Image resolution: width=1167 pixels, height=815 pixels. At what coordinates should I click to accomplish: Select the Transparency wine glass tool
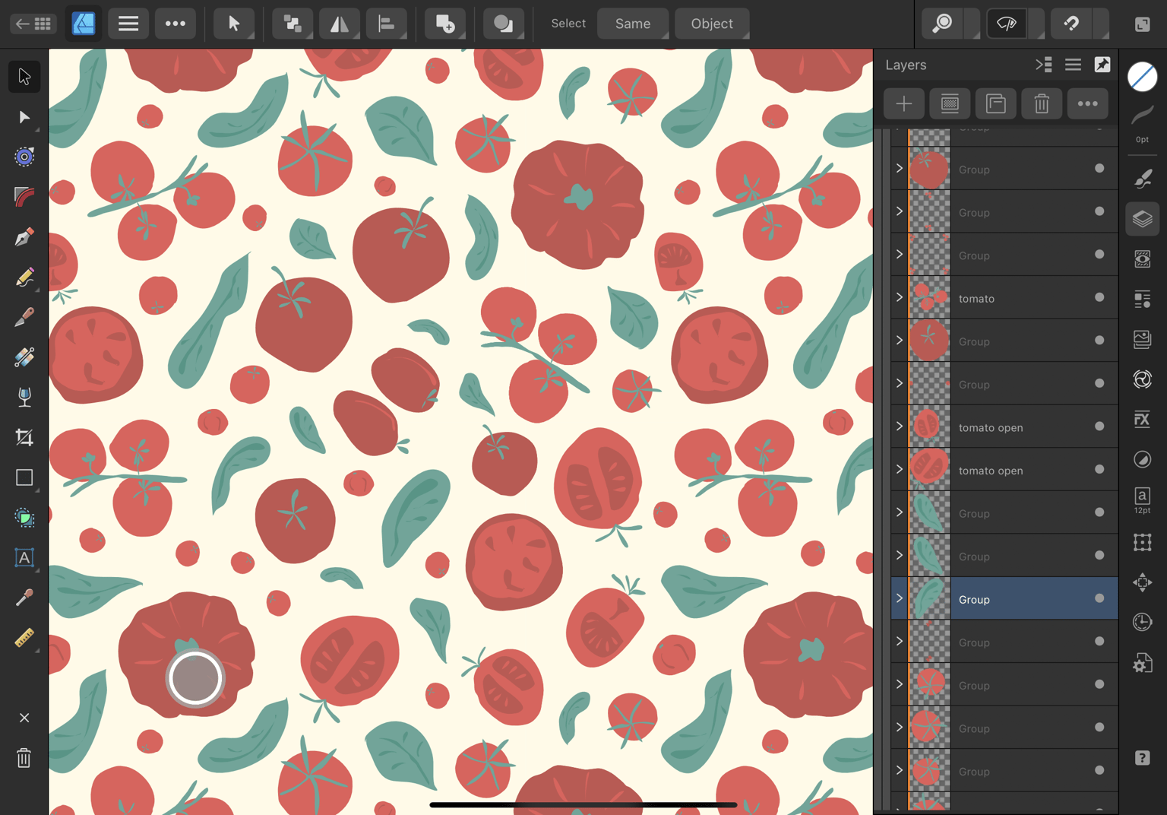[x=24, y=397]
